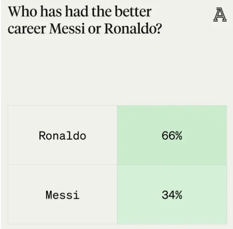Select the Ronaldo label in the table
This screenshot has width=233, height=229.
pos(62,136)
